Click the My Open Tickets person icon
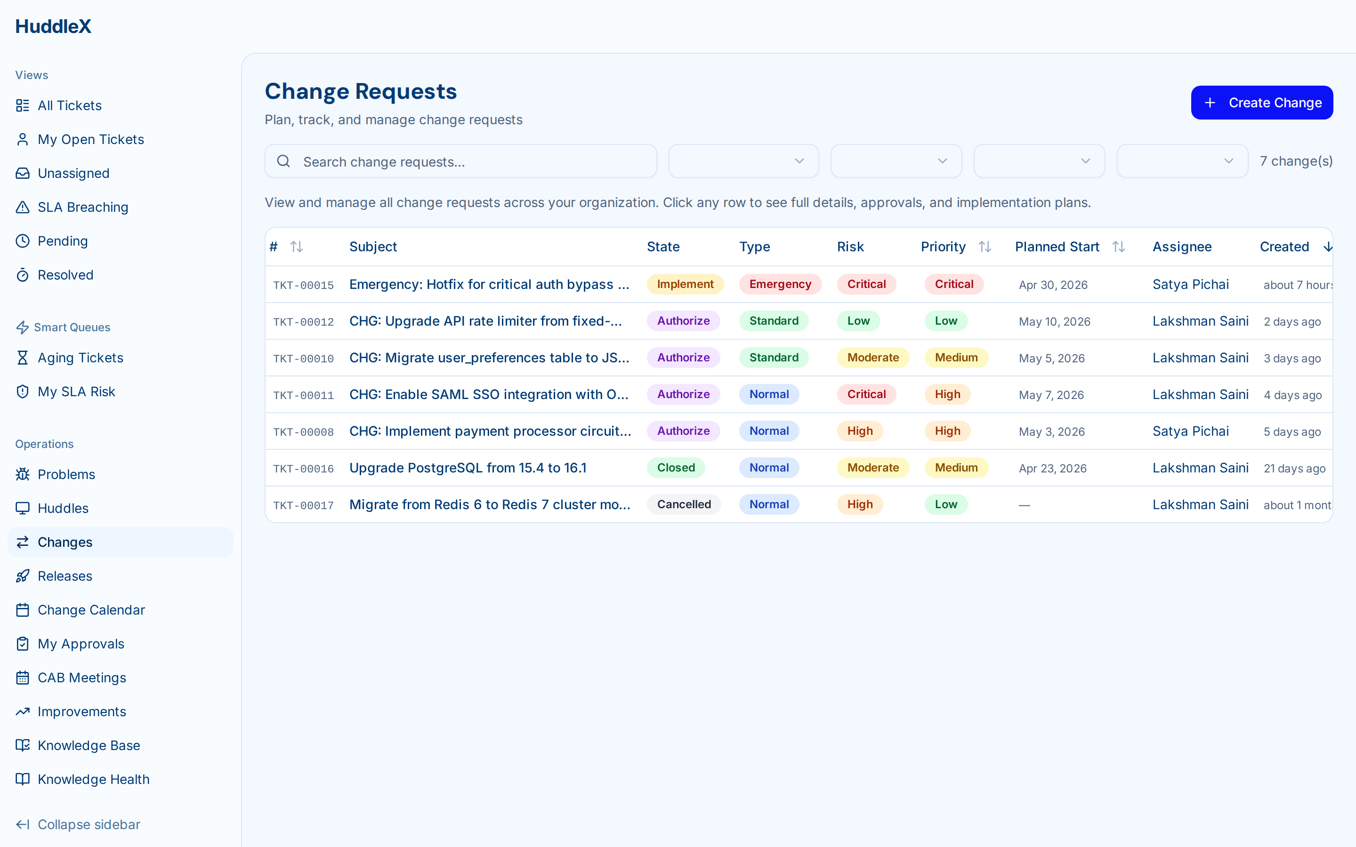 pyautogui.click(x=23, y=139)
